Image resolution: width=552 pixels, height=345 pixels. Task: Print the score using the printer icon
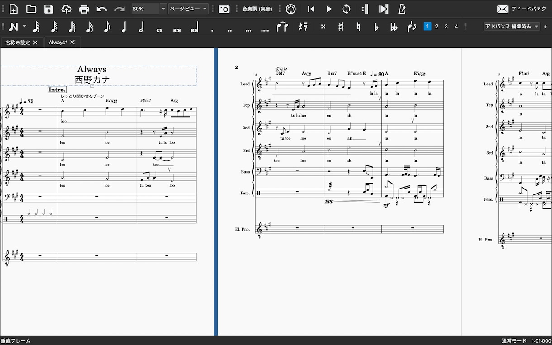[x=84, y=9]
